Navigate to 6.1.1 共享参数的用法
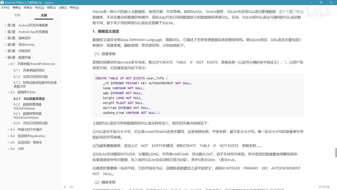Image resolution: width=337 pixels, height=190 pixels. tap(29, 70)
